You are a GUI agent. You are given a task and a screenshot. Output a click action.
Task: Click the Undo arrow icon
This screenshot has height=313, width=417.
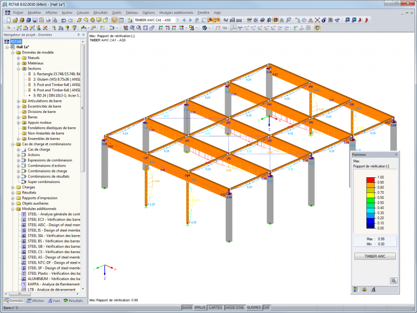pos(64,20)
